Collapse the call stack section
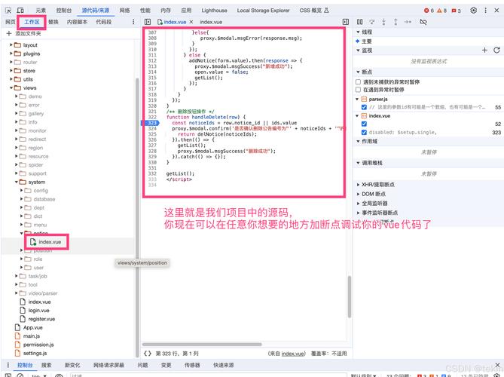504x377 pixels. pyautogui.click(x=358, y=163)
